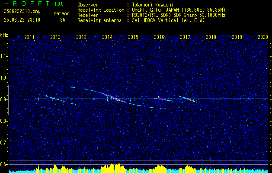Image resolution: width=272 pixels, height=173 pixels.
Task: Click the 0.8 kHz axis label
Action: click(x=4, y=121)
